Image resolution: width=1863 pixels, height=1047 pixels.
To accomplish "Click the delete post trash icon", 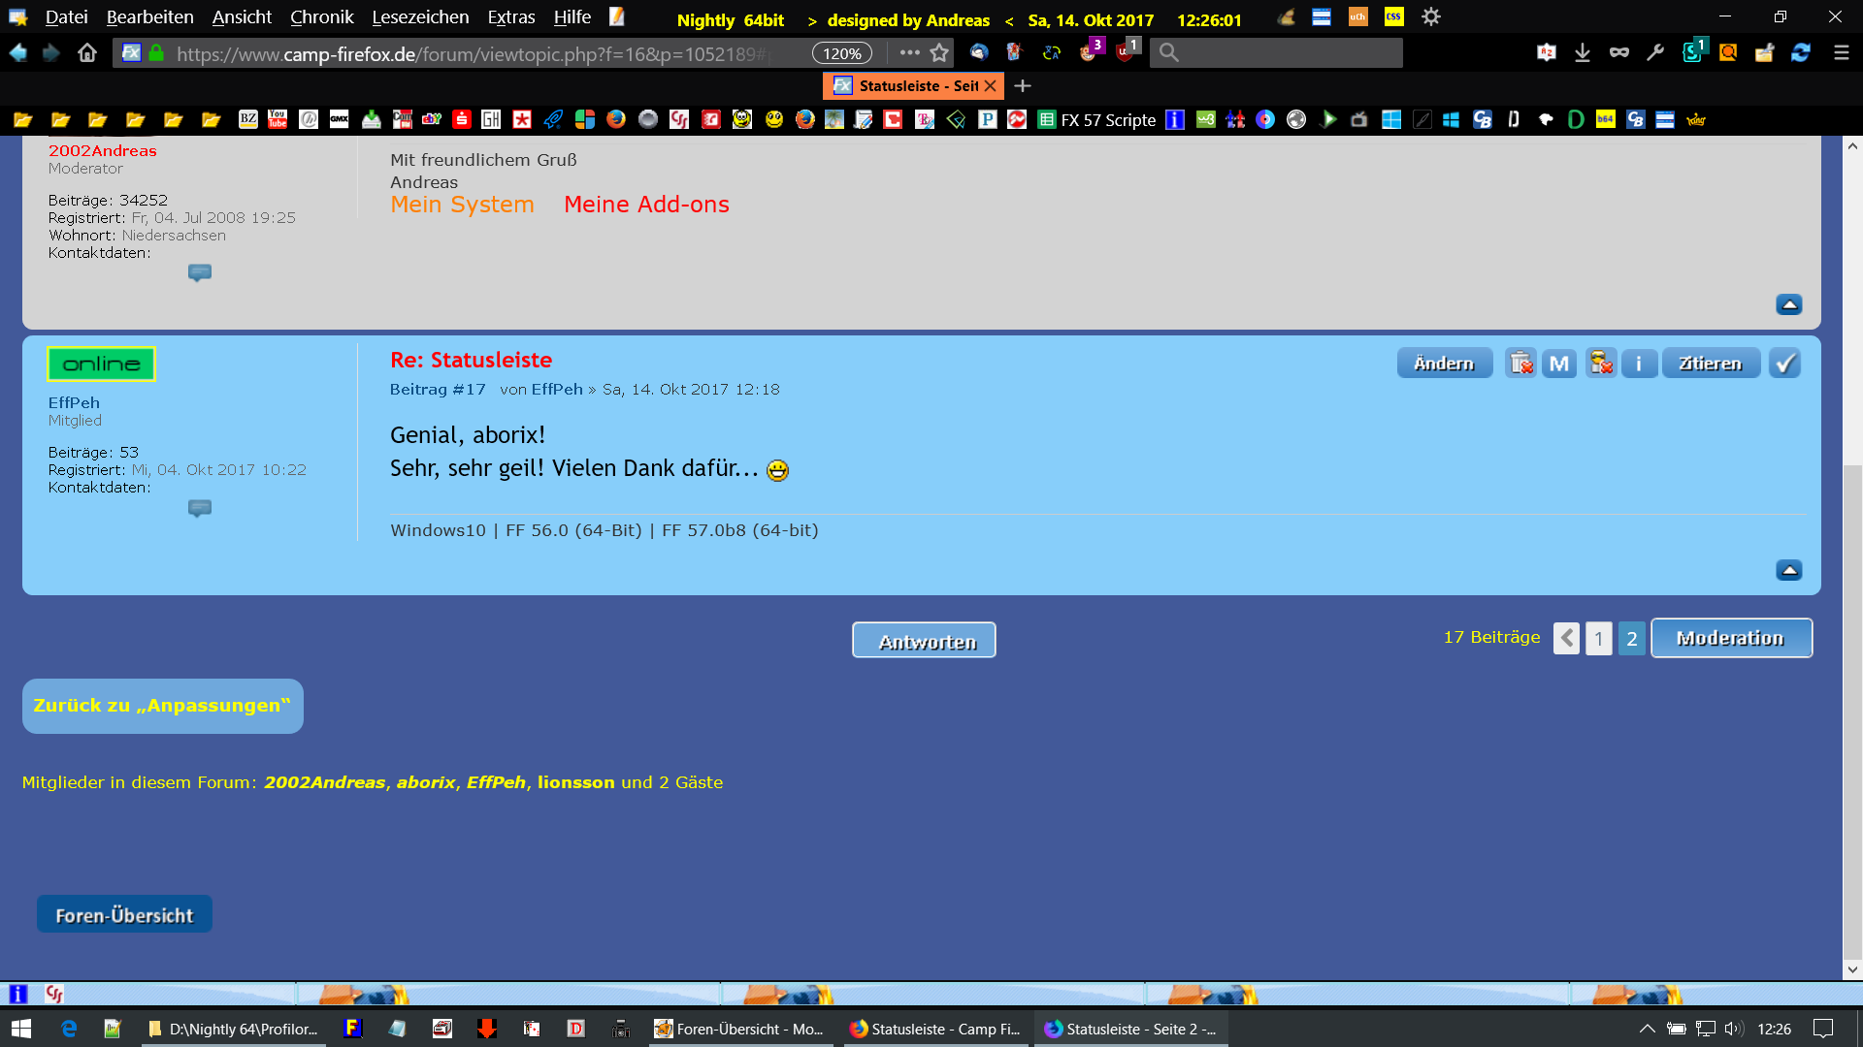I will (x=1520, y=364).
